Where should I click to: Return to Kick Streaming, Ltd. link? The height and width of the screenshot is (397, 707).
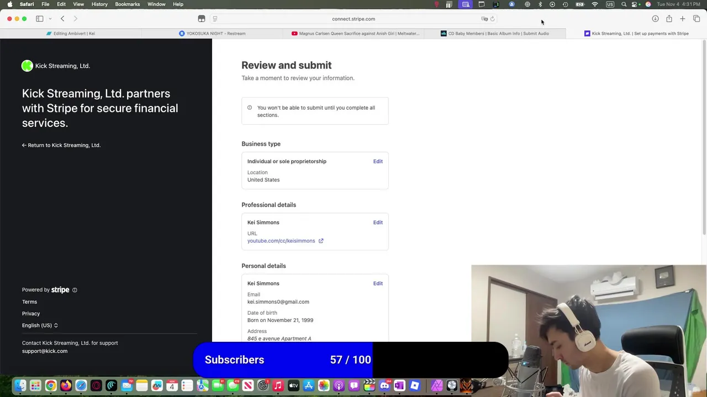point(61,146)
